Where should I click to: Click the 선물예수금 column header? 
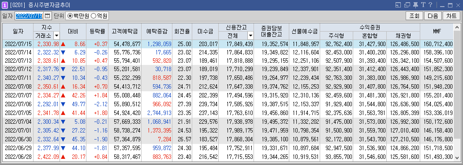(305, 32)
